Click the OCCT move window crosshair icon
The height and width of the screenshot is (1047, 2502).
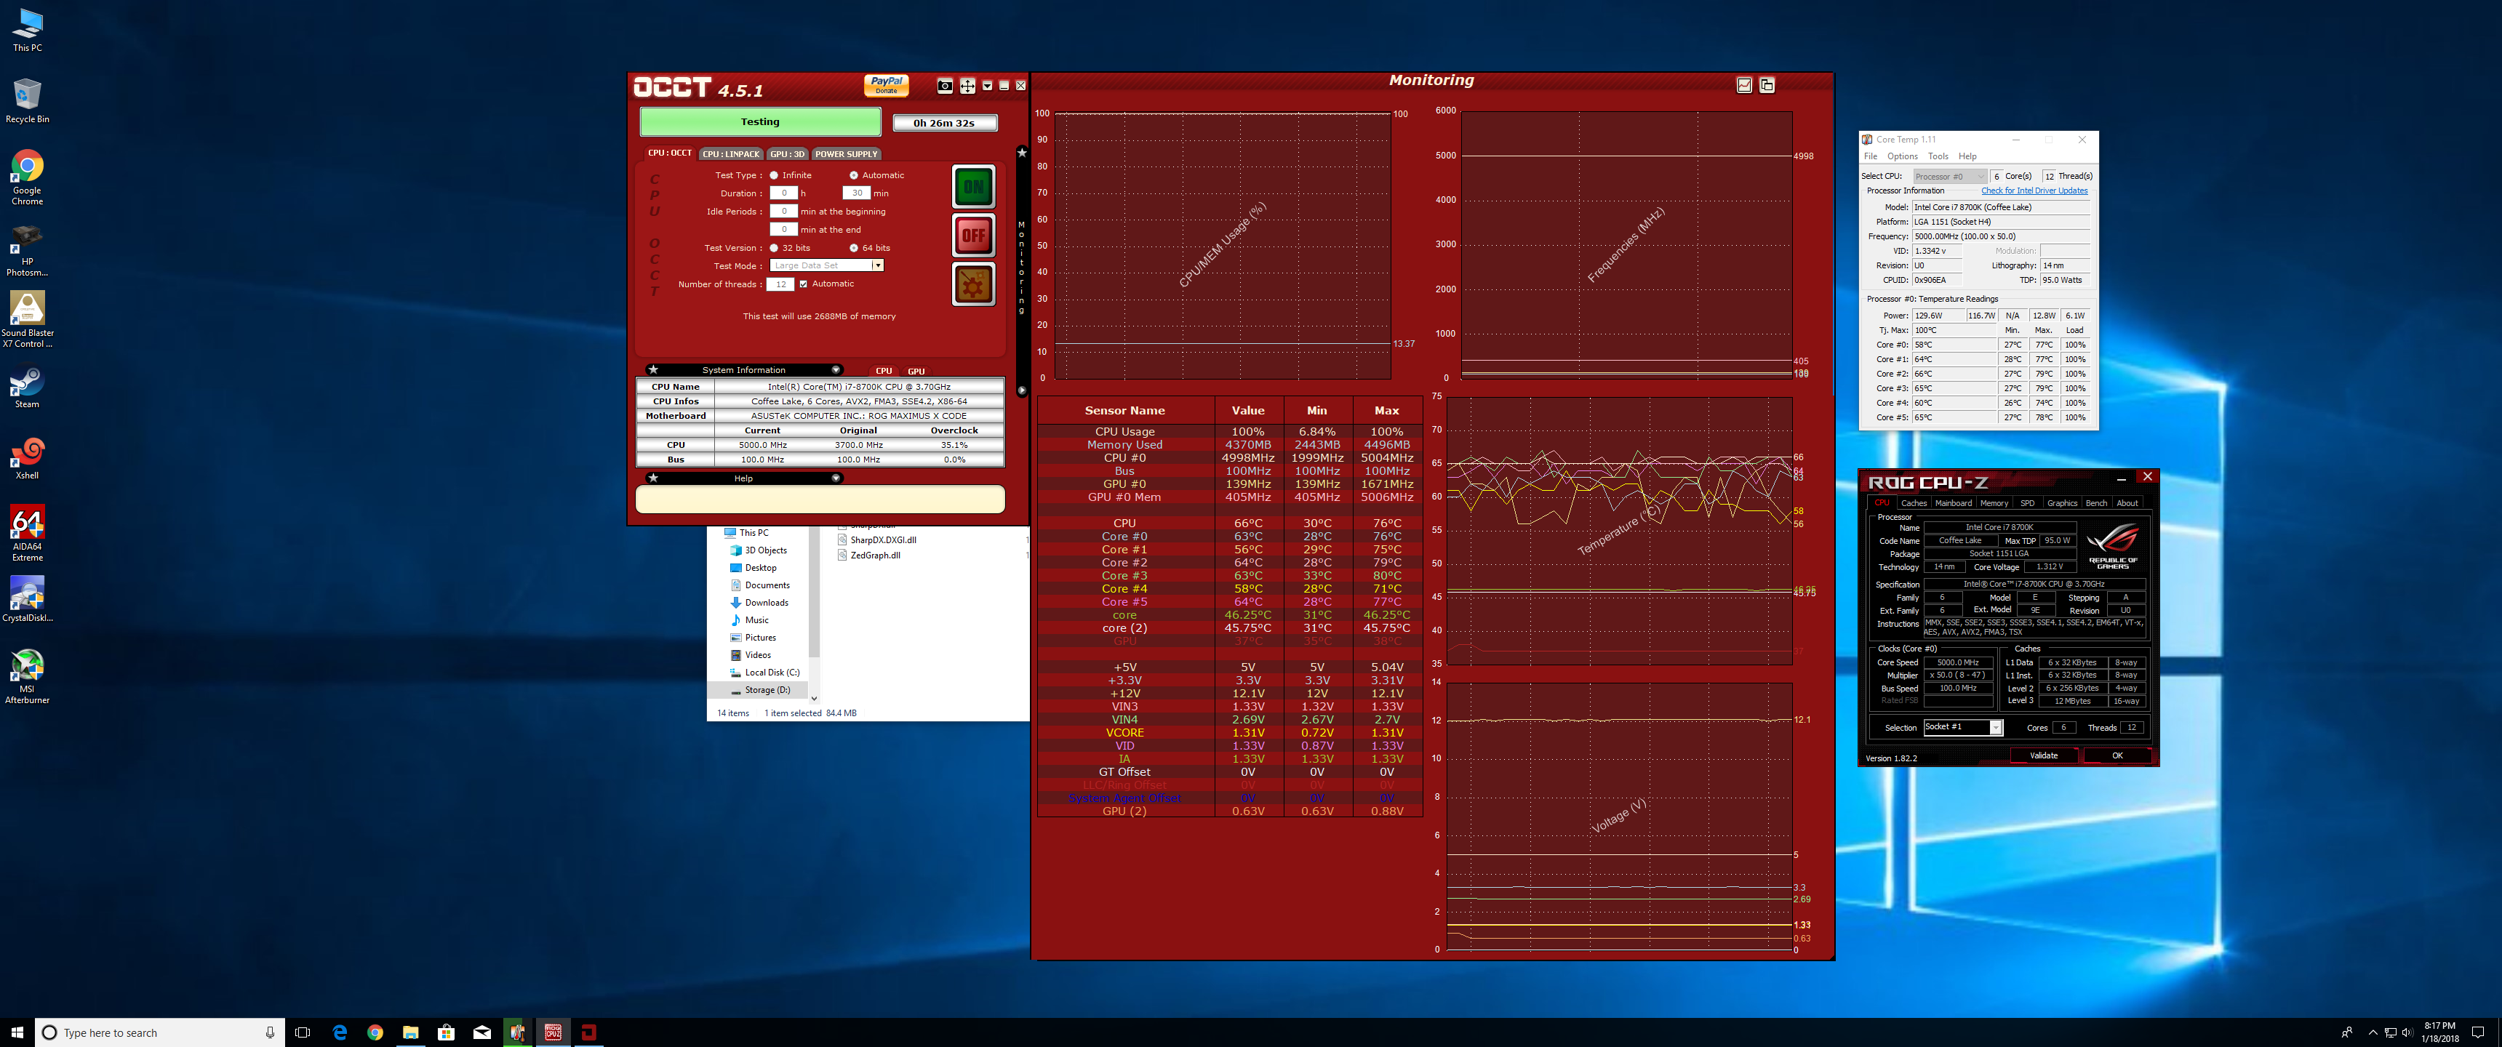tap(967, 87)
